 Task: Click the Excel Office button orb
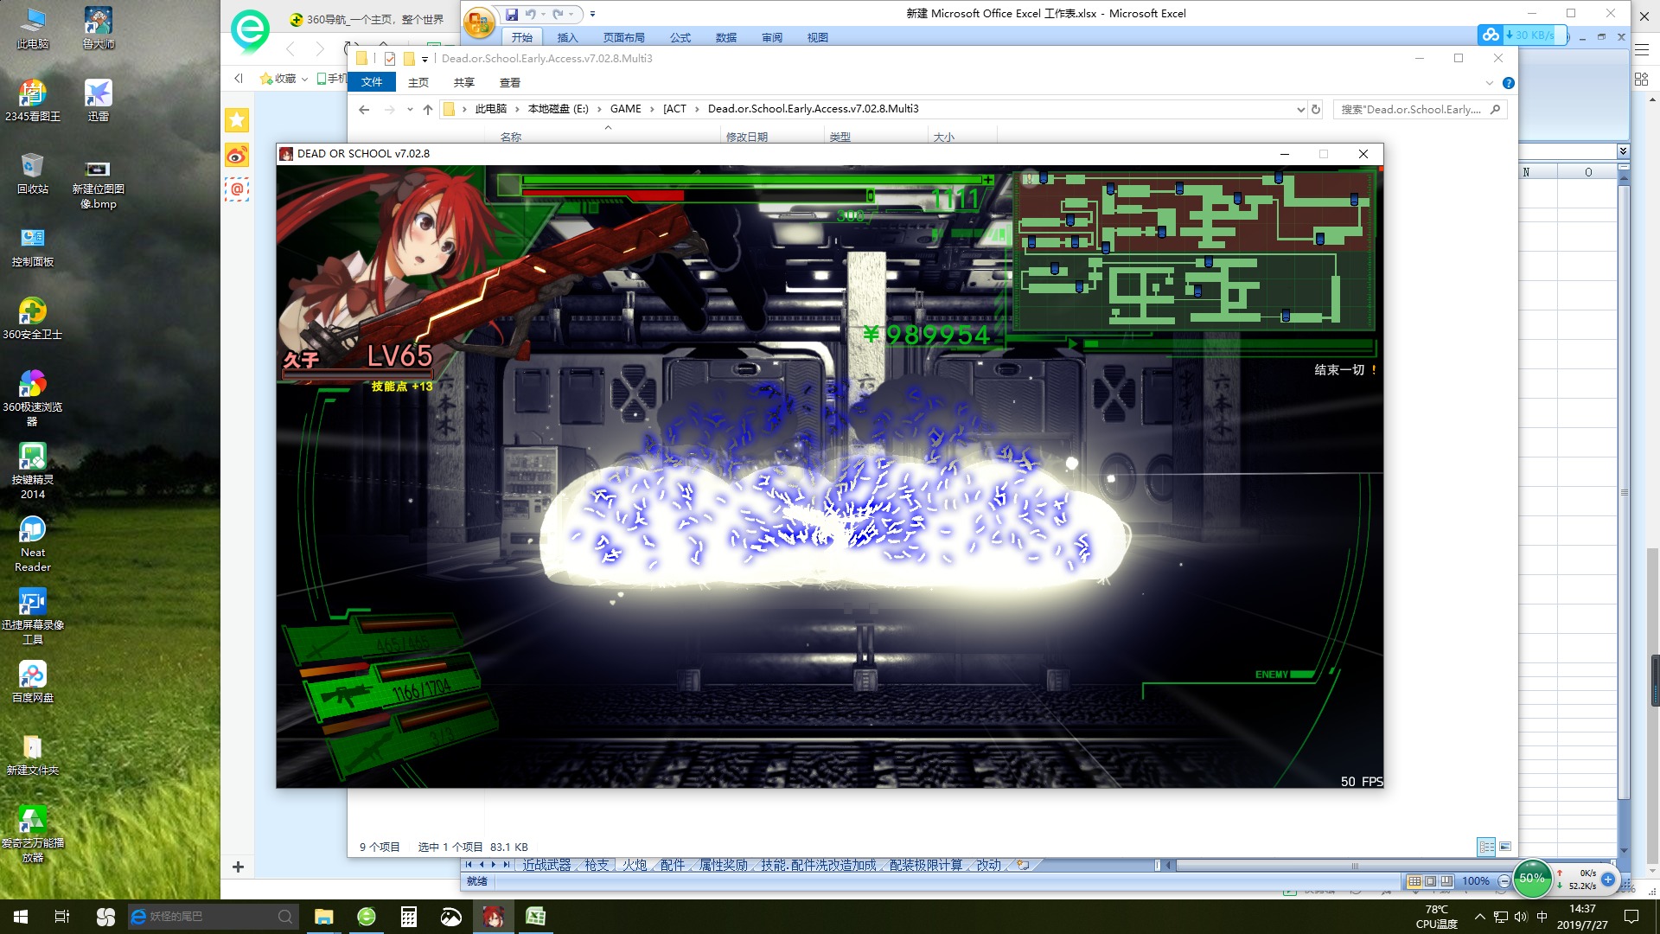(479, 22)
